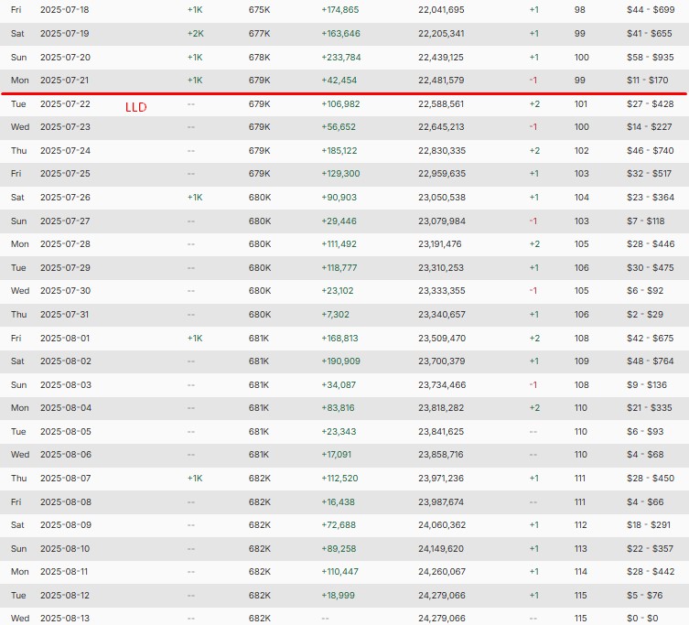This screenshot has height=625, width=689.
Task: Click the +110,447 views value
Action: 339,570
